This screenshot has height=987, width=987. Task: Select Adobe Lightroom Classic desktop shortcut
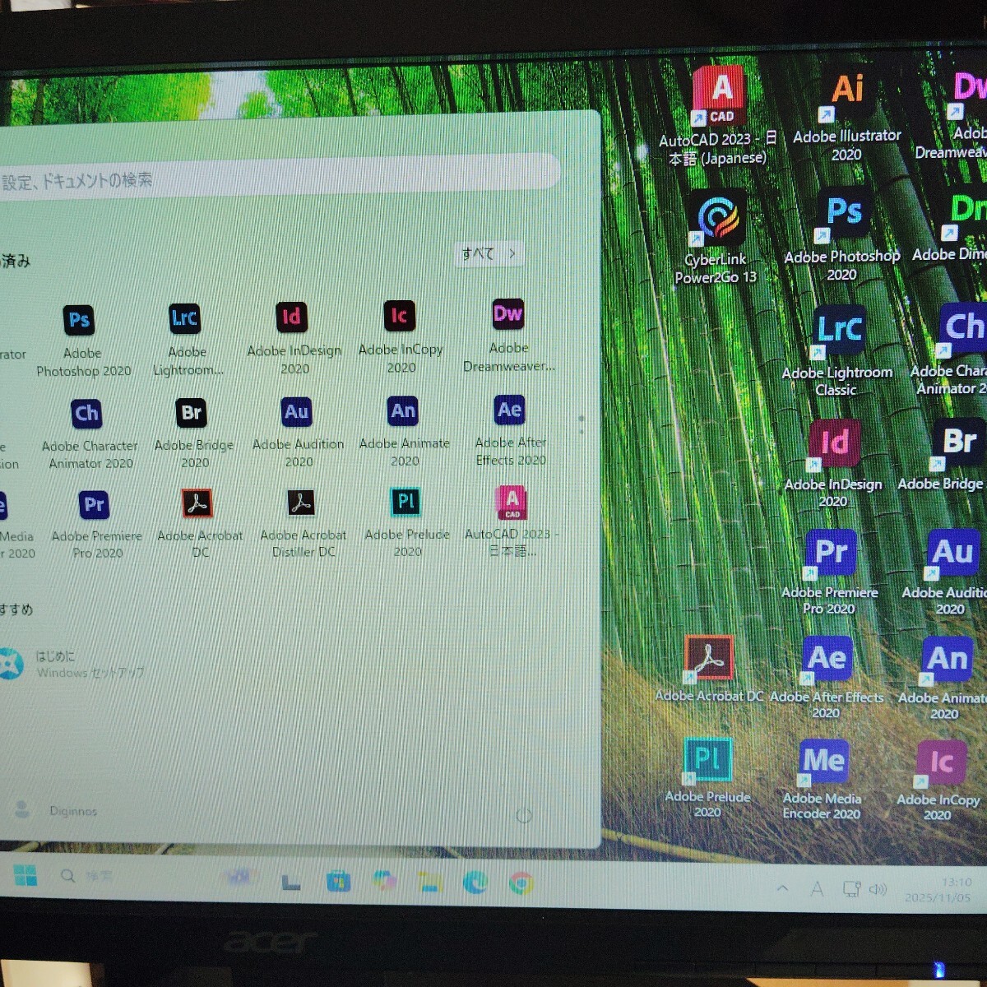pyautogui.click(x=837, y=351)
